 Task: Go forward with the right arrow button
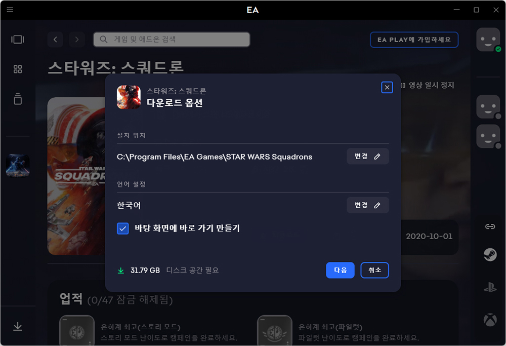[77, 40]
